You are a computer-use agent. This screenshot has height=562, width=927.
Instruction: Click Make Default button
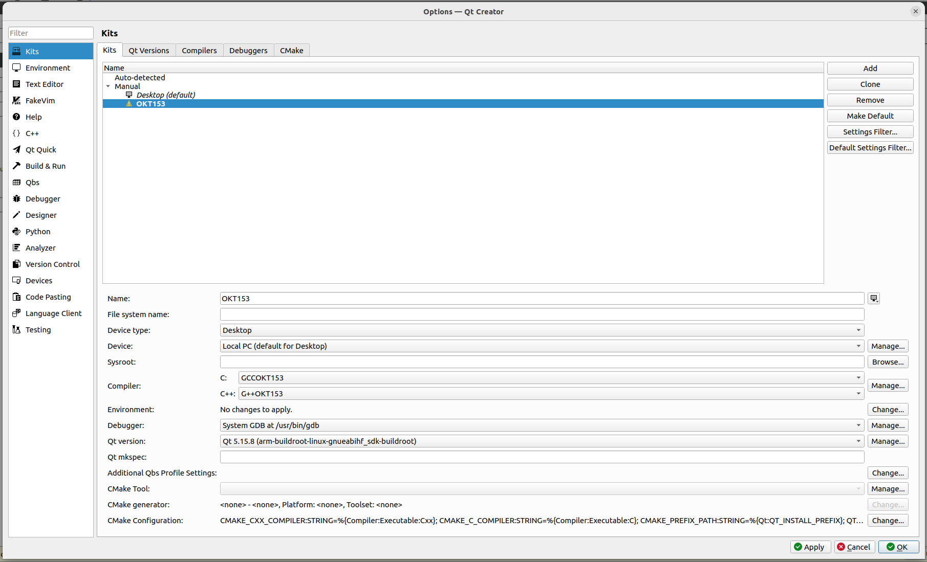coord(870,116)
